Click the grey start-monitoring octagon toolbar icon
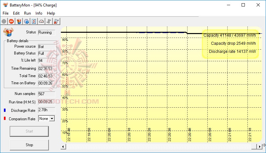The width and height of the screenshot is (266, 153). 4,21
